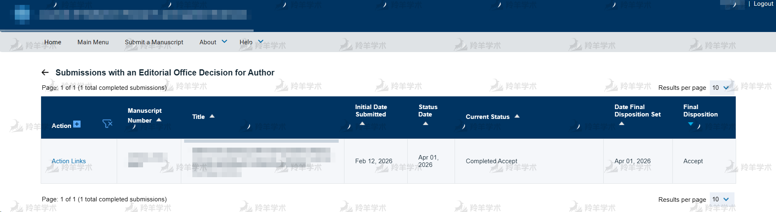Screen dimensions: 776x212
Task: Sort table by Title arrow
Action: click(x=212, y=116)
